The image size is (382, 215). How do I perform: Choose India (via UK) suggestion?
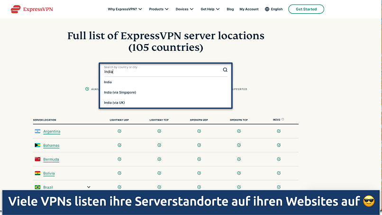(x=114, y=103)
